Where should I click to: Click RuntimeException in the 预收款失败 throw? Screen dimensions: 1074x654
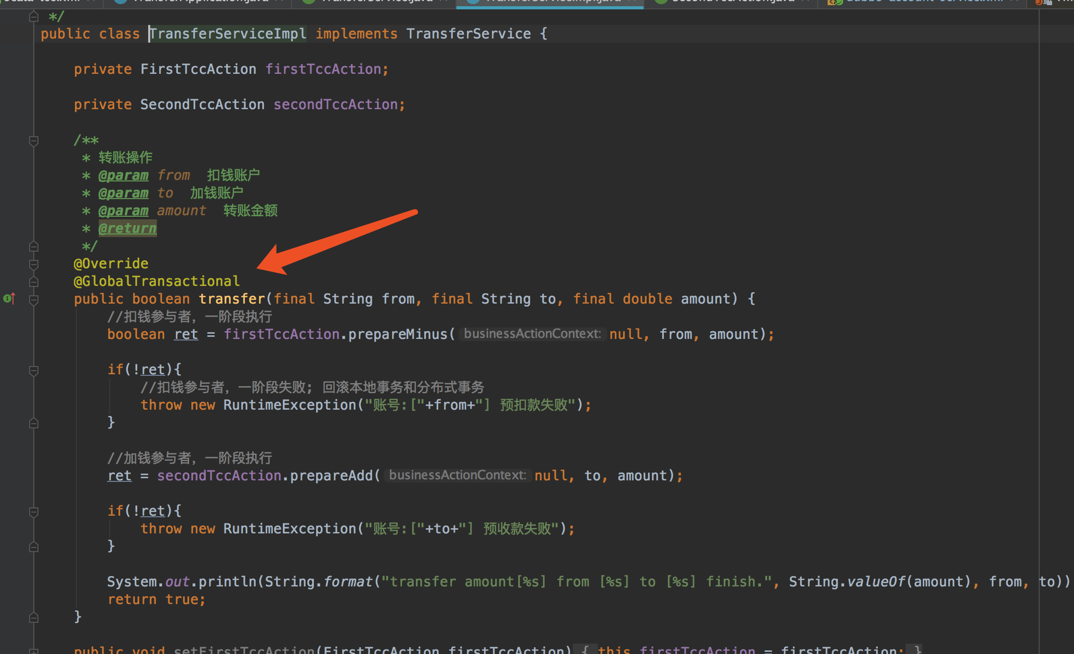coord(290,529)
